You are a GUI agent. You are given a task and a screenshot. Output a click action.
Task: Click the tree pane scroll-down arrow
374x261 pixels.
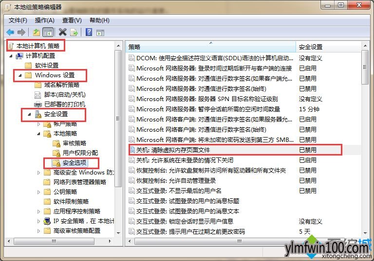pos(118,233)
